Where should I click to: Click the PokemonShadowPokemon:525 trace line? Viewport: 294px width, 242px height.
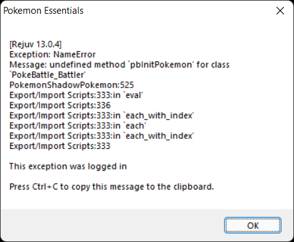tap(71, 85)
